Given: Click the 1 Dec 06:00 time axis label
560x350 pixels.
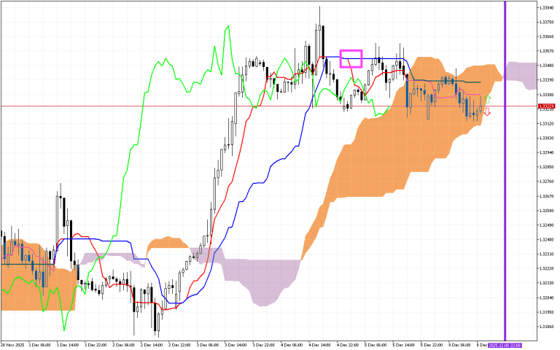Looking at the screenshot, I should click(x=39, y=345).
